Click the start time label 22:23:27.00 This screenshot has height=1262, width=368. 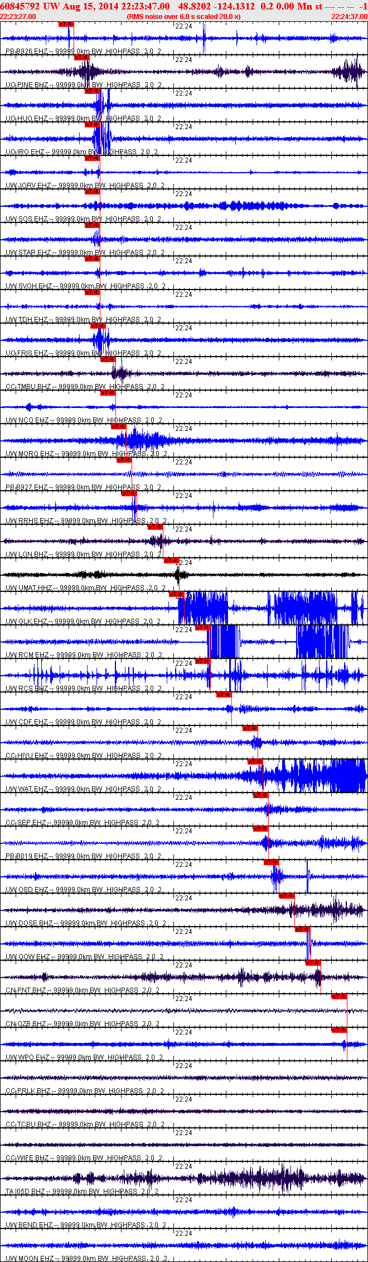click(18, 16)
